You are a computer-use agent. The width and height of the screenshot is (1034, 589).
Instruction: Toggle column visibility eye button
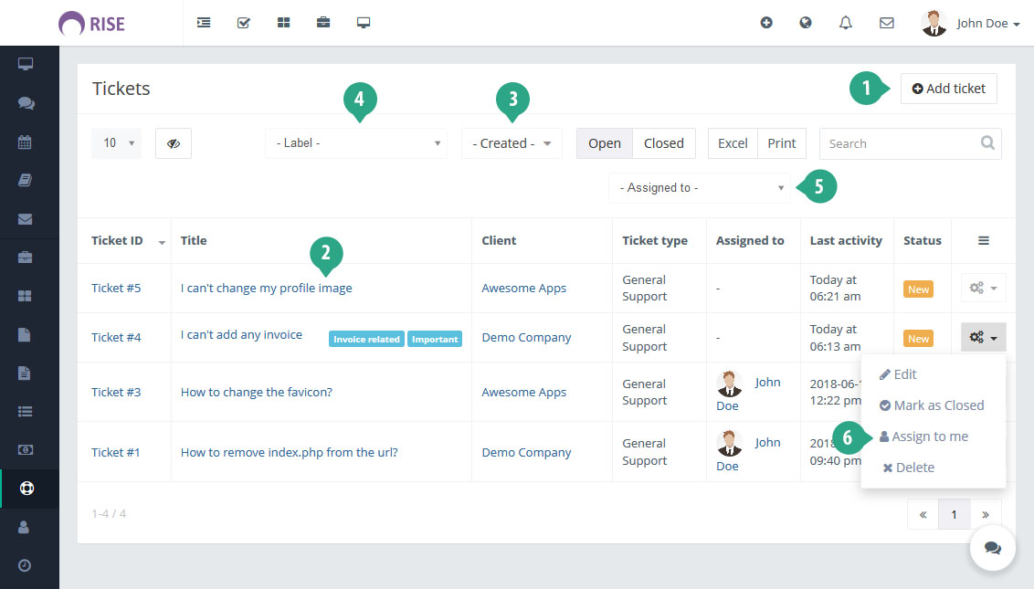click(x=174, y=143)
